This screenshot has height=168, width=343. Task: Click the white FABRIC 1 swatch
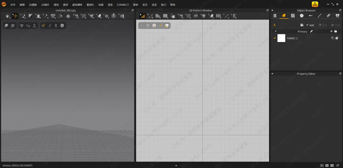point(281,38)
